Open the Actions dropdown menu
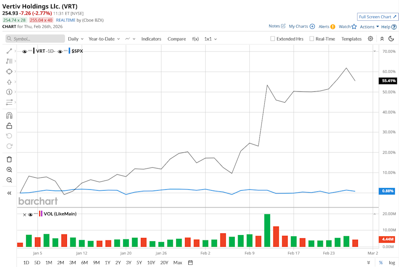This screenshot has height=267, width=399. pyautogui.click(x=369, y=27)
